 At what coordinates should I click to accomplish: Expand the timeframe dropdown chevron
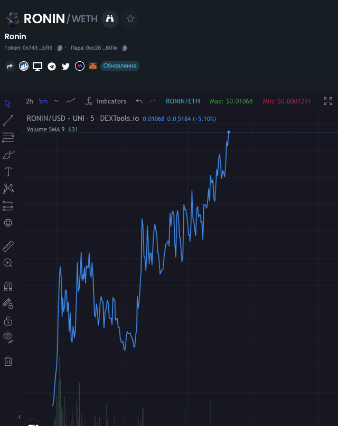click(56, 101)
